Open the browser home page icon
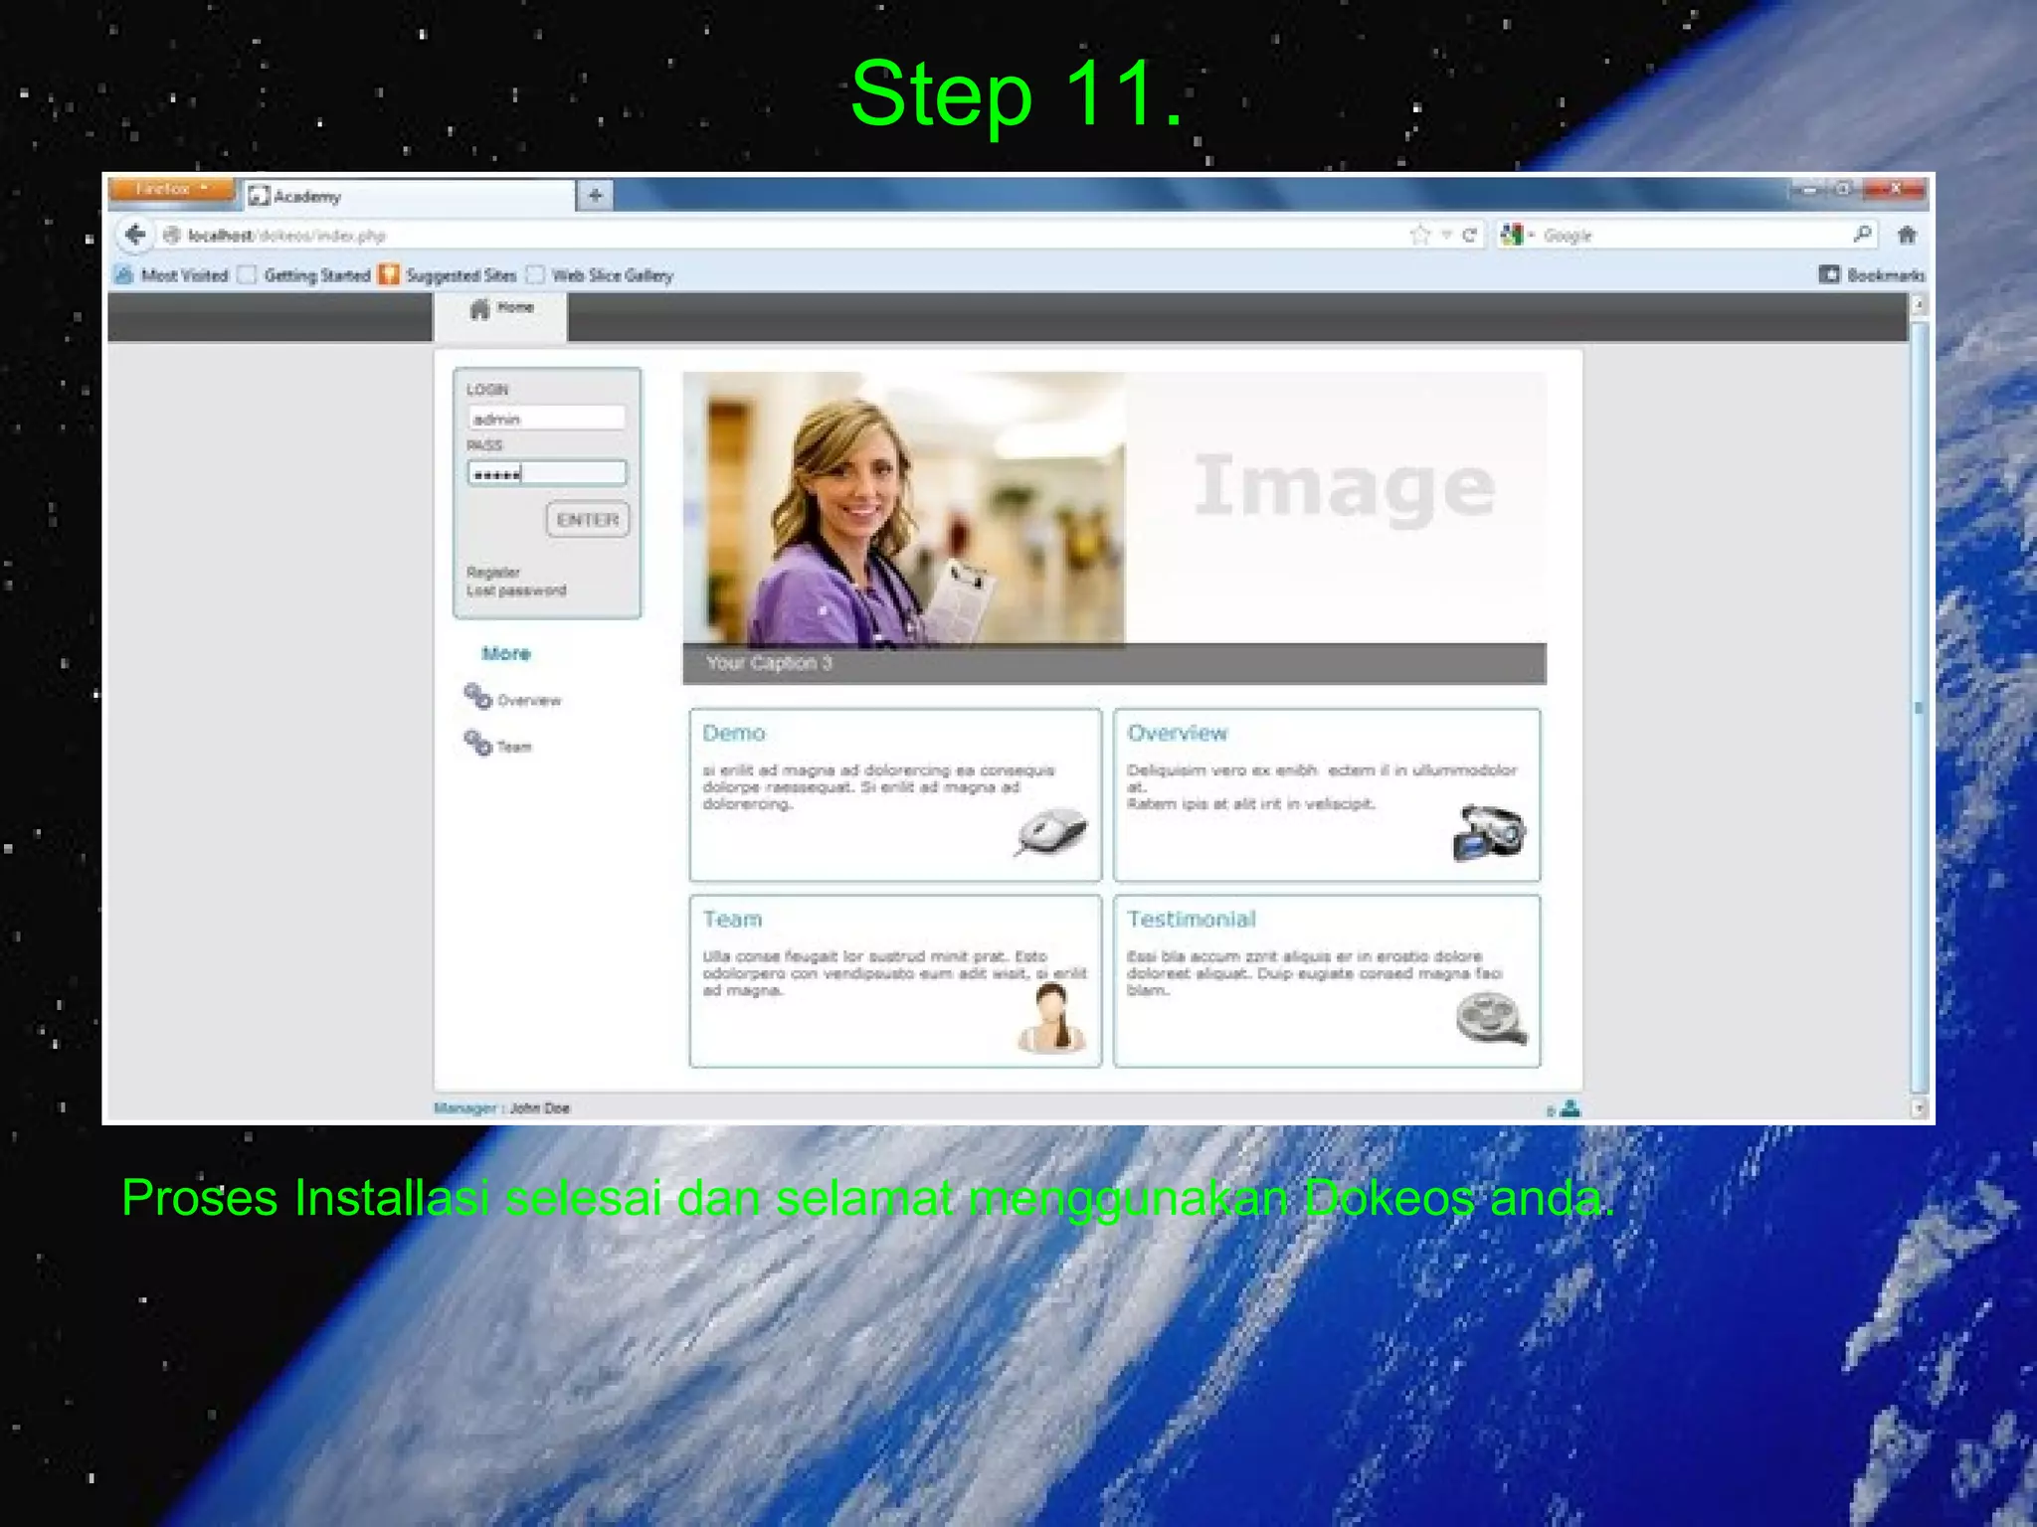2037x1527 pixels. coord(1906,236)
